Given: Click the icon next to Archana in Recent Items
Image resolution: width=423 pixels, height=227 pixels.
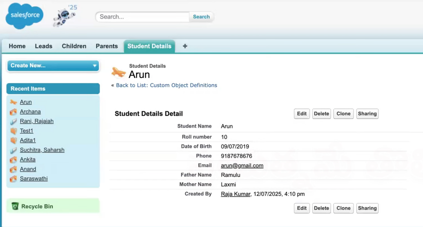Looking at the screenshot, I should pyautogui.click(x=13, y=112).
